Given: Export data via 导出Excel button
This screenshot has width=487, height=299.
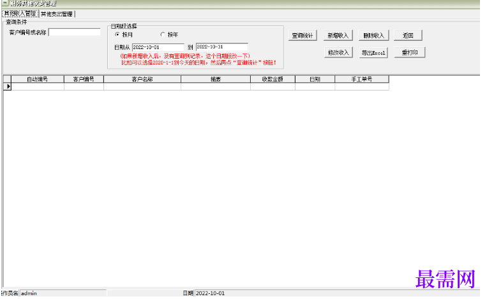Looking at the screenshot, I should (373, 53).
